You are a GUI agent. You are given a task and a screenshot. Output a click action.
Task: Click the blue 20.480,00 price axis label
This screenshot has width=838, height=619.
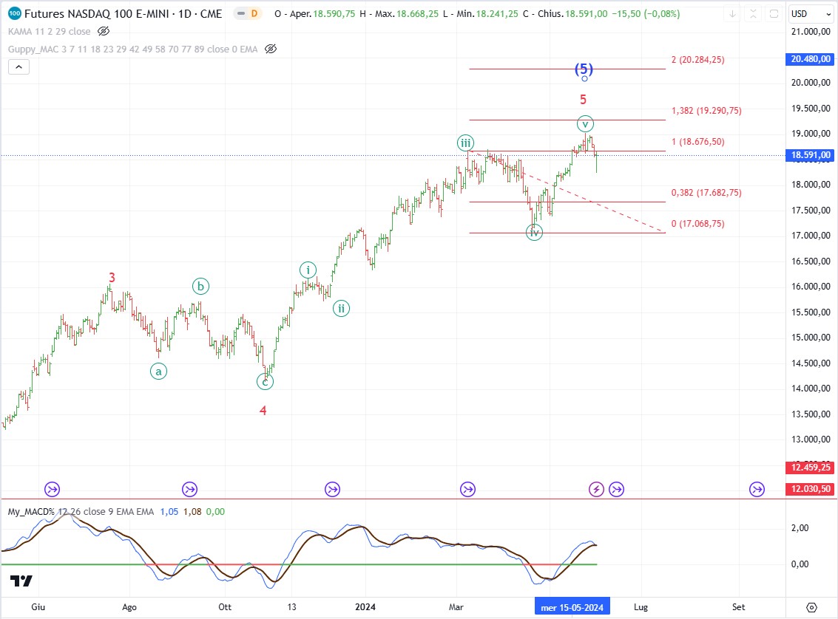(x=811, y=59)
